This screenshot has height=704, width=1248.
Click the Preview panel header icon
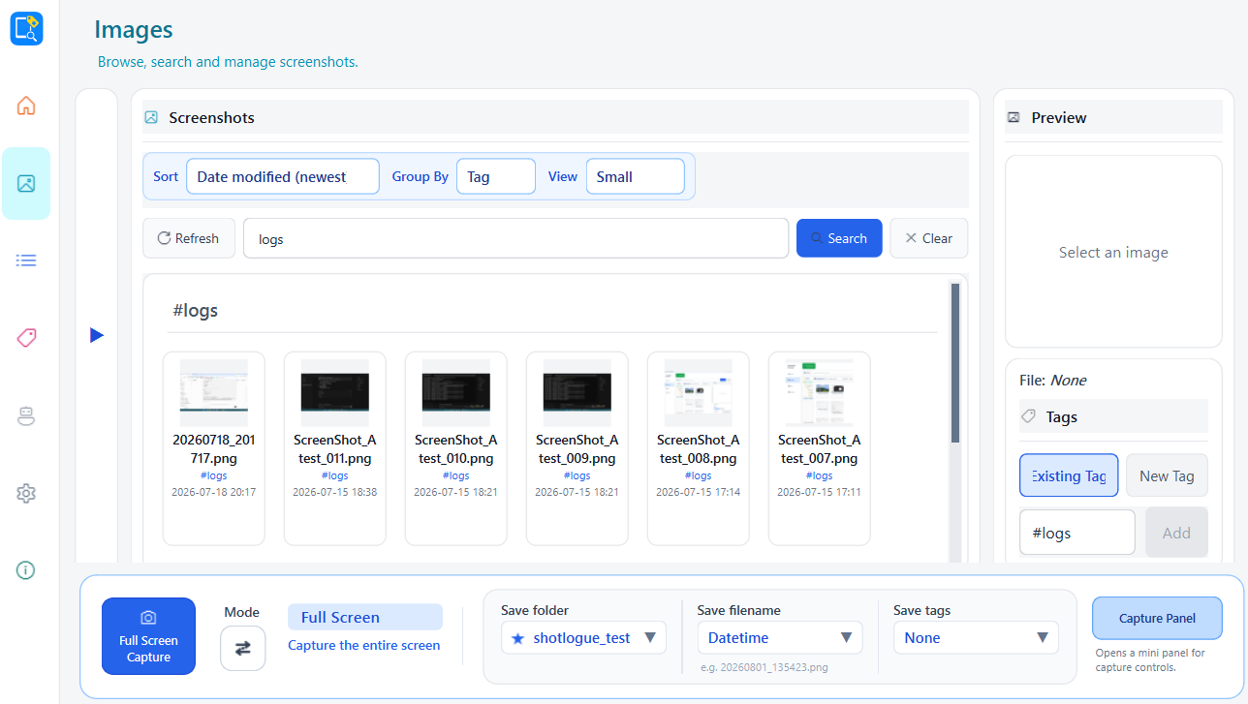click(x=1014, y=117)
